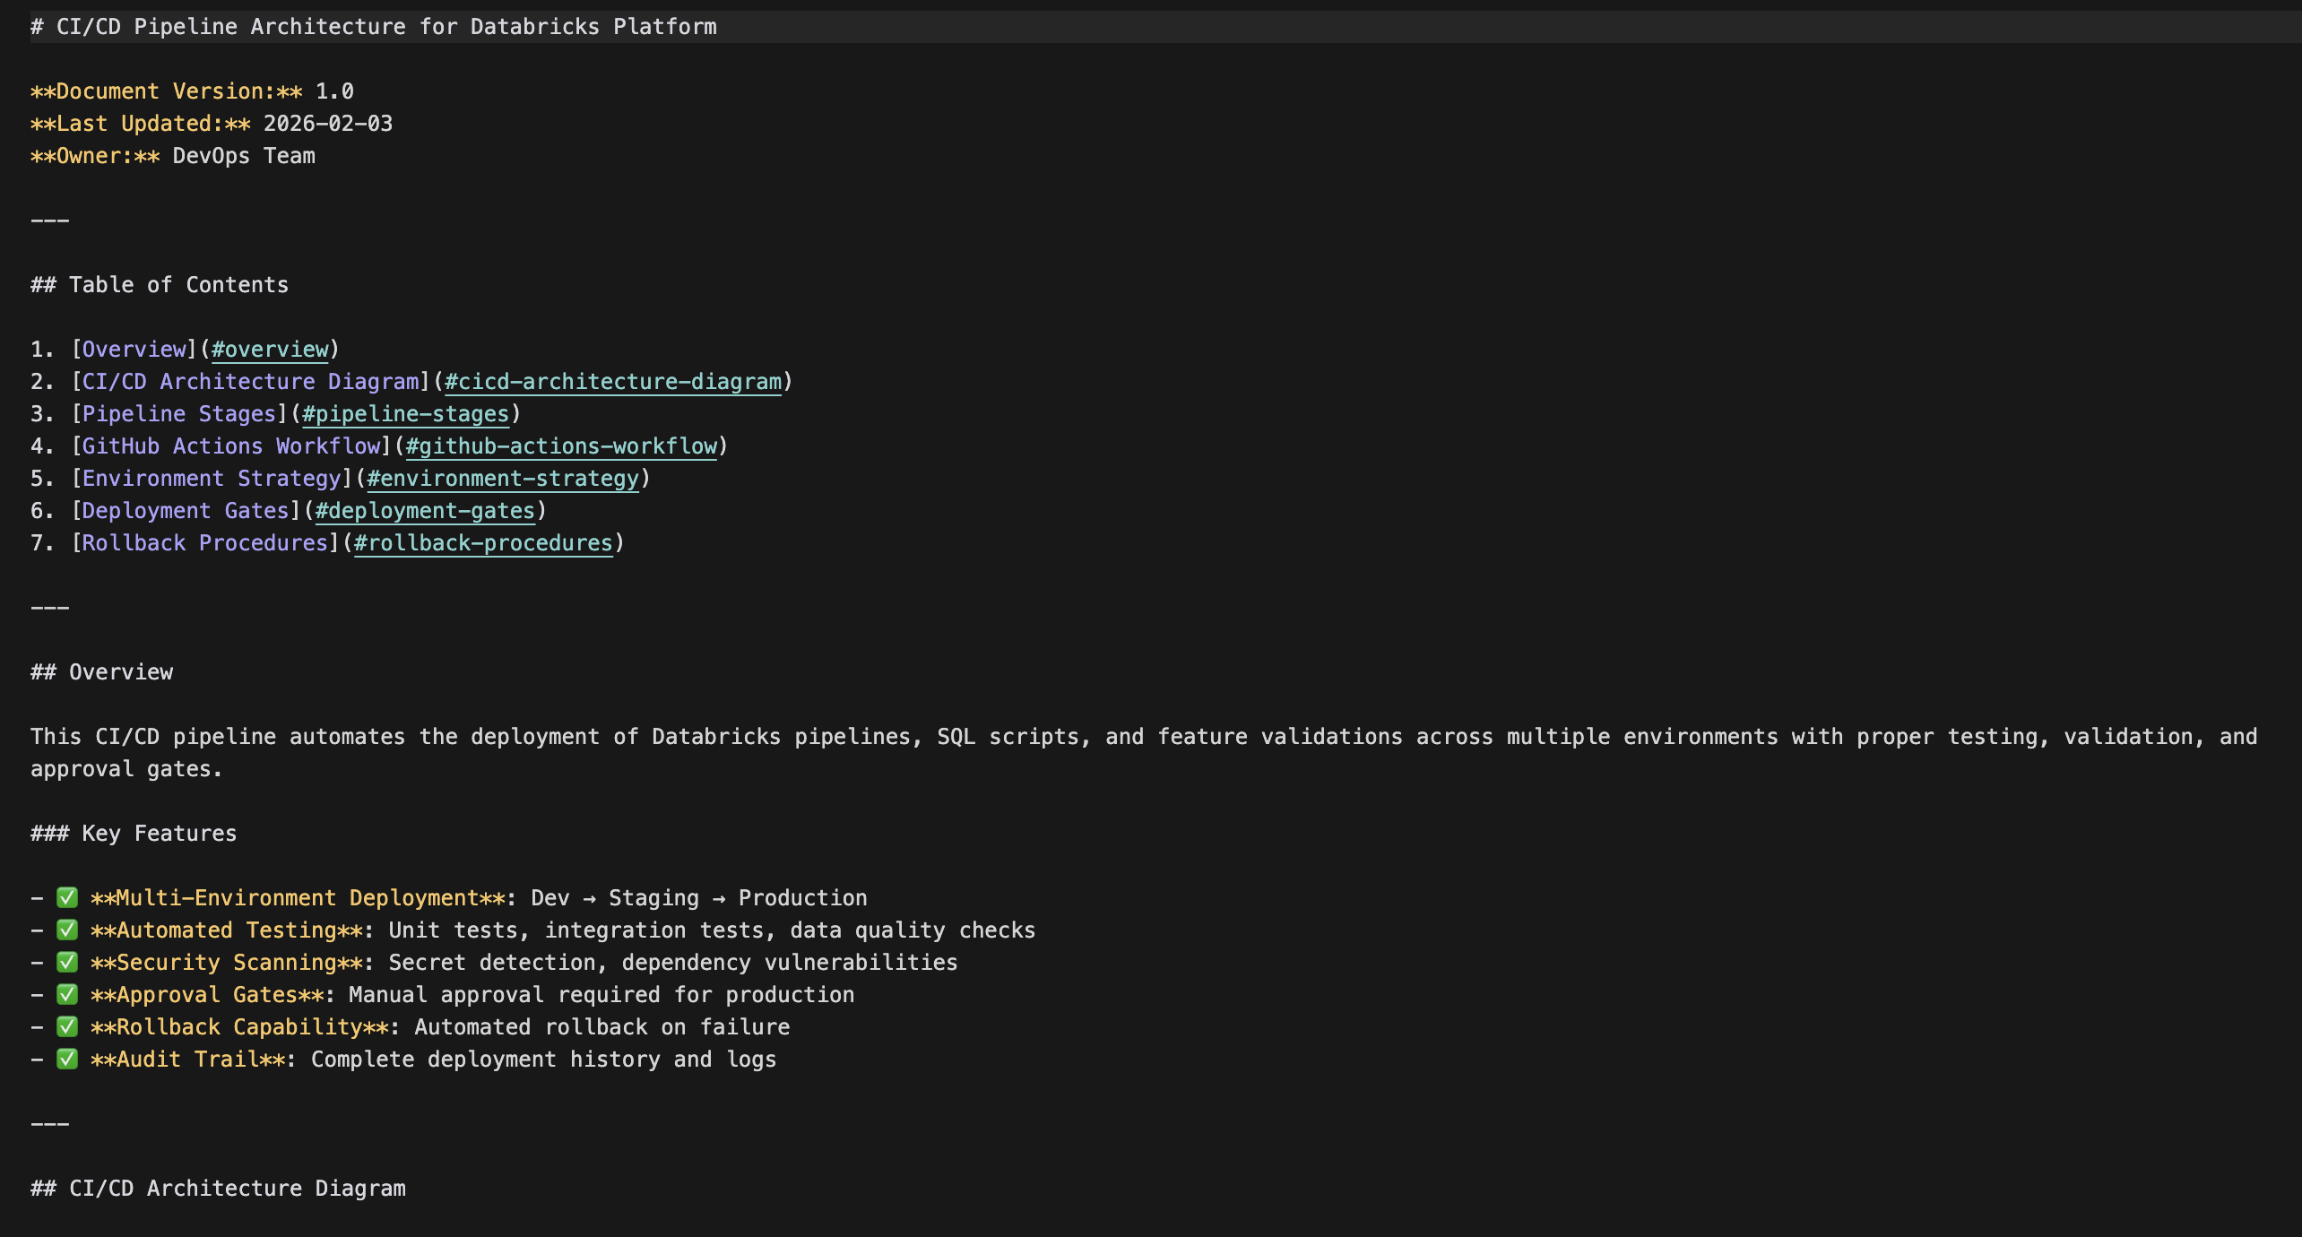Click the #rollback-procedures anchor link

[483, 543]
